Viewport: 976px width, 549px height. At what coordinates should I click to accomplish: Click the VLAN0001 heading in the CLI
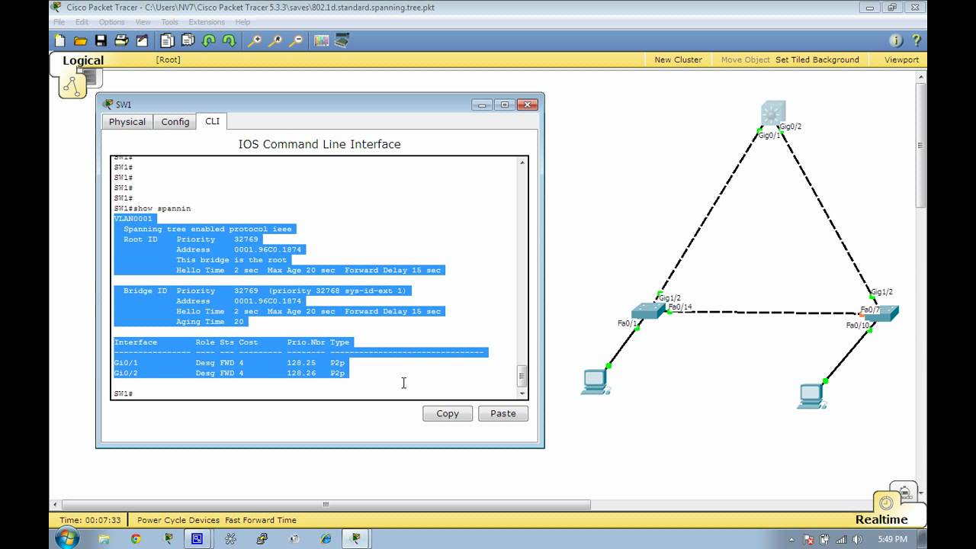(133, 219)
